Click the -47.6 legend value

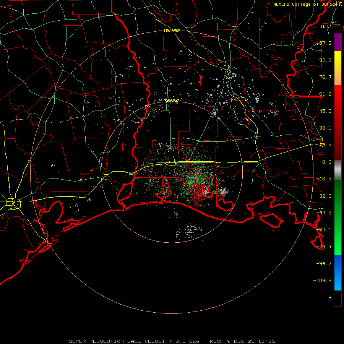(x=324, y=213)
